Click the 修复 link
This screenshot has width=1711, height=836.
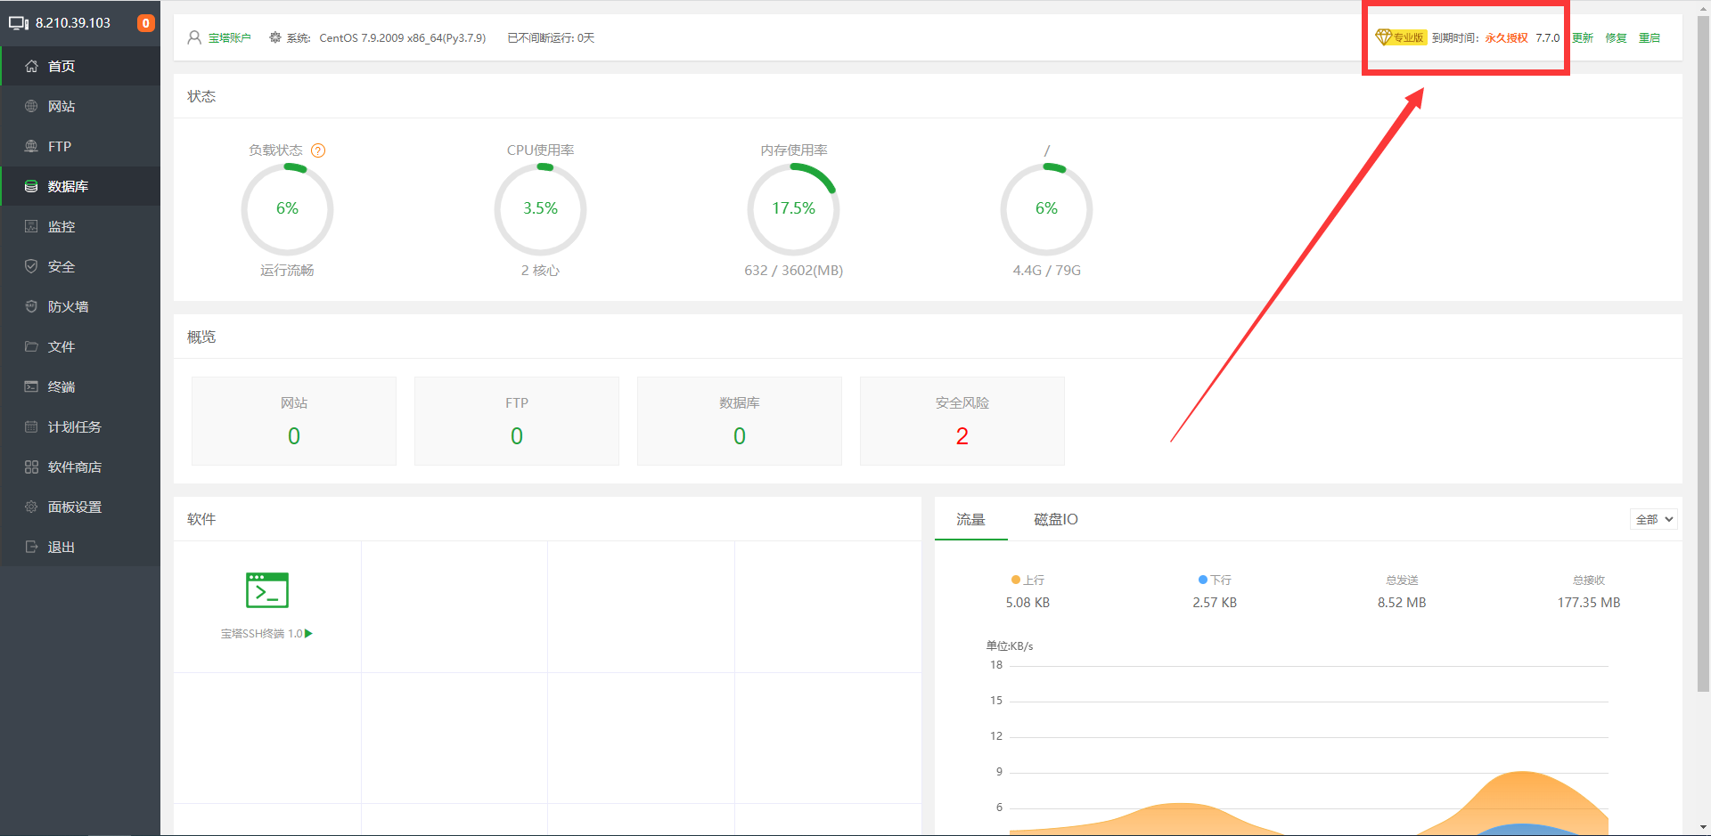(x=1616, y=37)
